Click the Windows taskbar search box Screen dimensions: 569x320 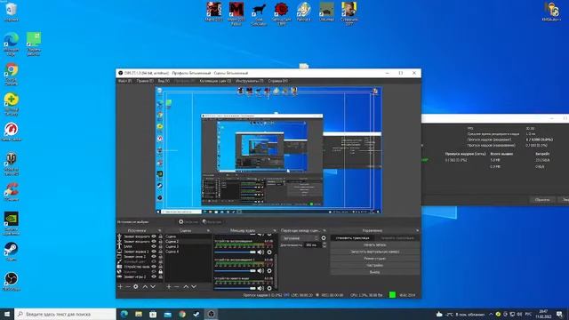point(65,314)
